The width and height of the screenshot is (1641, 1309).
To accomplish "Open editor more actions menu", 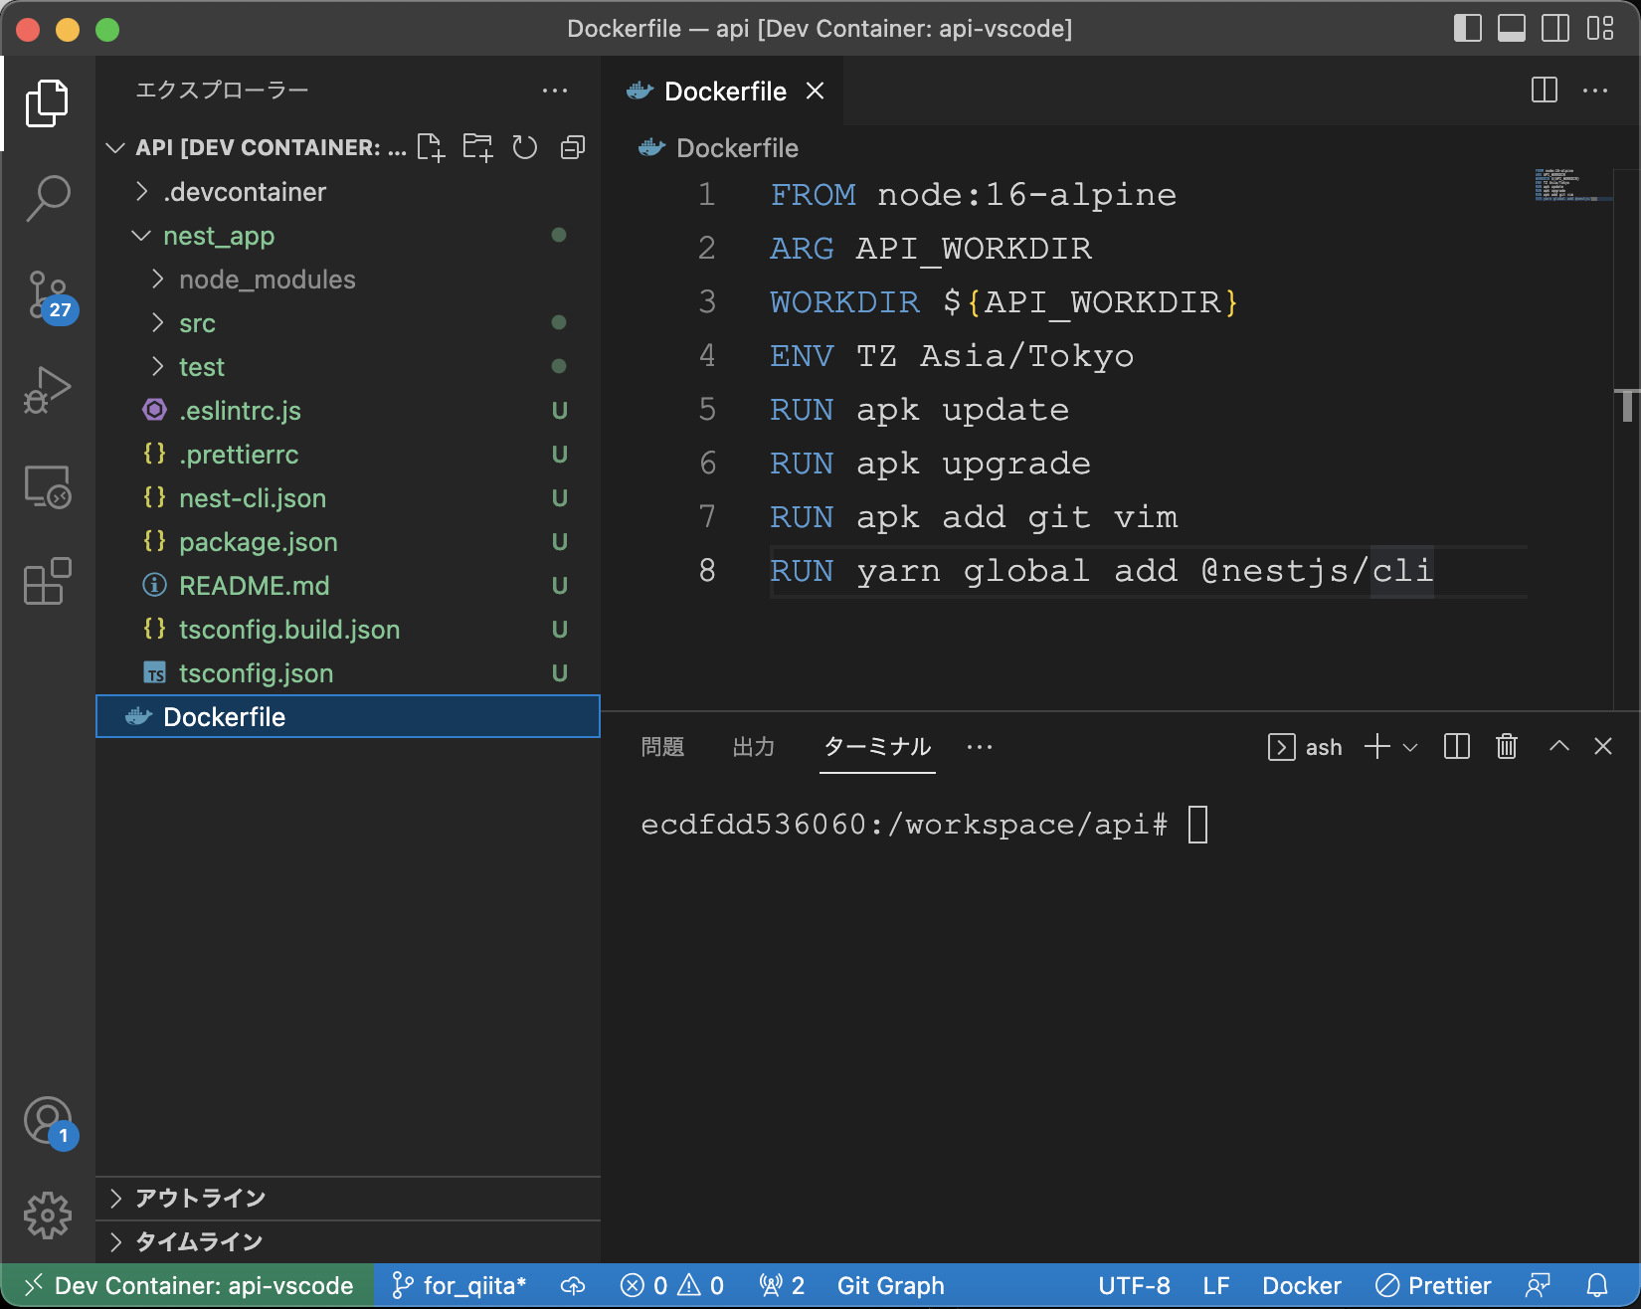I will pos(1595,91).
